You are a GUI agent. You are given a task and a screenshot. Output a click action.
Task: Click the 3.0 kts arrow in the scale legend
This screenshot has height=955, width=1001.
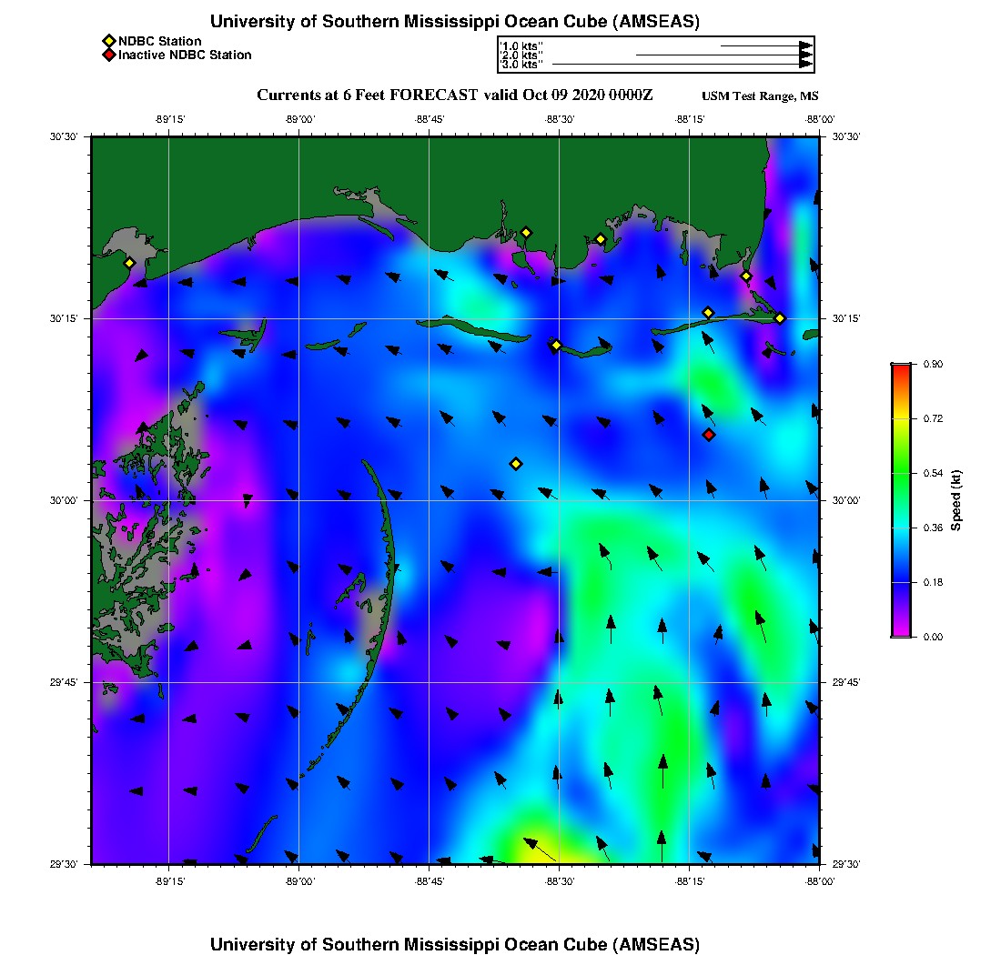tap(682, 65)
